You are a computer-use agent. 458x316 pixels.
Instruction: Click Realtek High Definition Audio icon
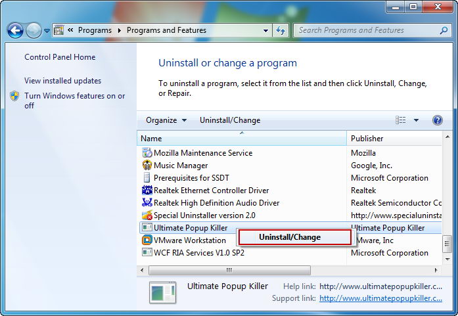[147, 203]
